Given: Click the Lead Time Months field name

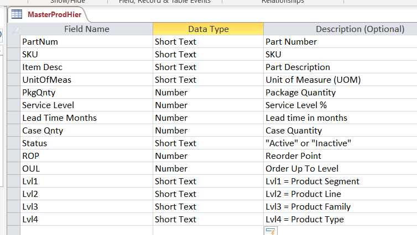Looking at the screenshot, I should (x=86, y=117).
